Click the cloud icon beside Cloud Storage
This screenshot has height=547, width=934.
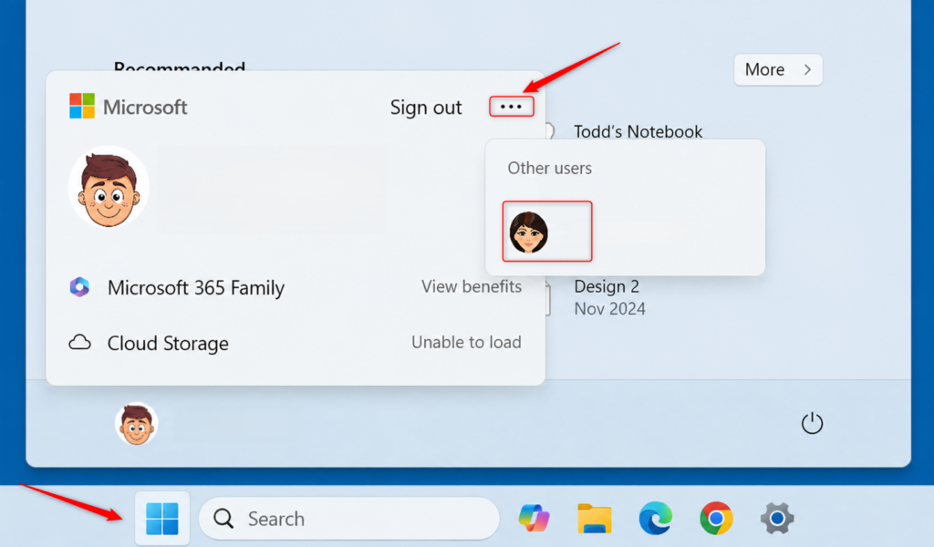80,342
